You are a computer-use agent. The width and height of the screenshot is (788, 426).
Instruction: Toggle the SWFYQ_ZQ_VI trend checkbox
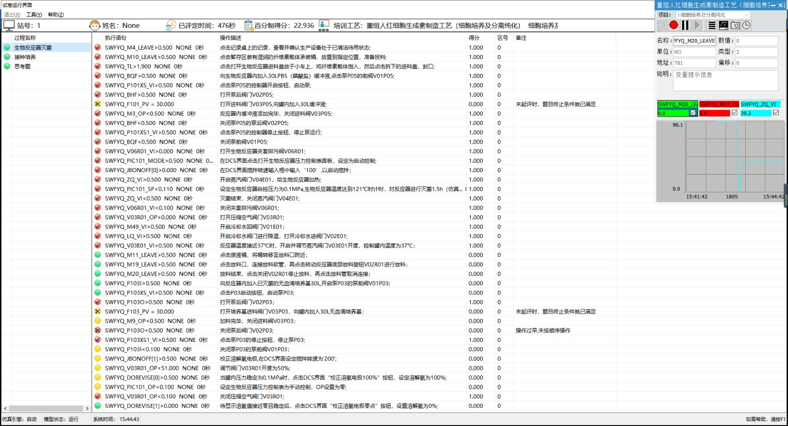coord(776,113)
